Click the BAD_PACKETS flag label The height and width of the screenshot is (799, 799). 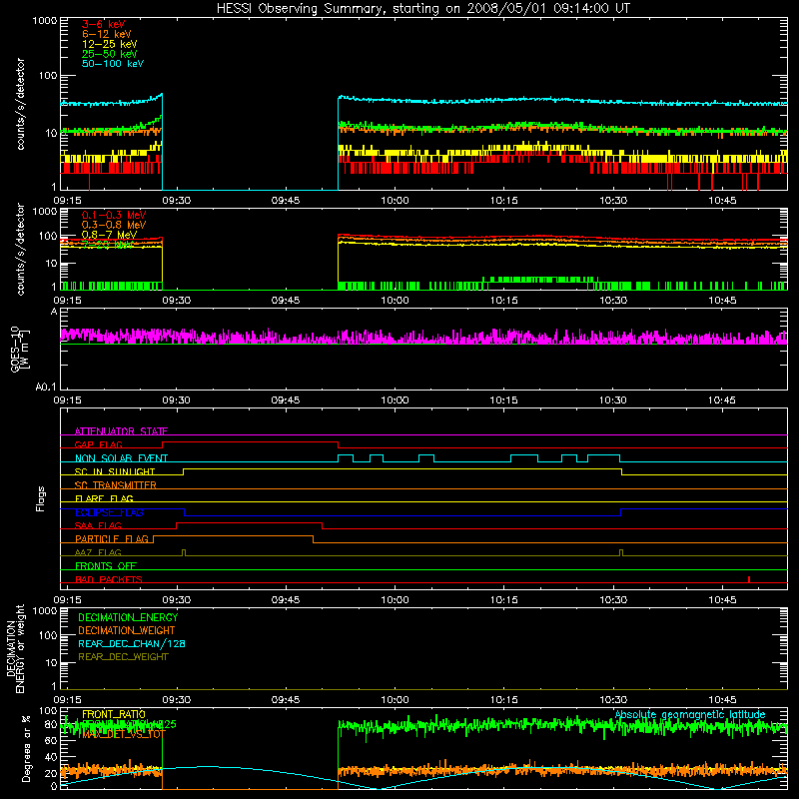point(109,579)
